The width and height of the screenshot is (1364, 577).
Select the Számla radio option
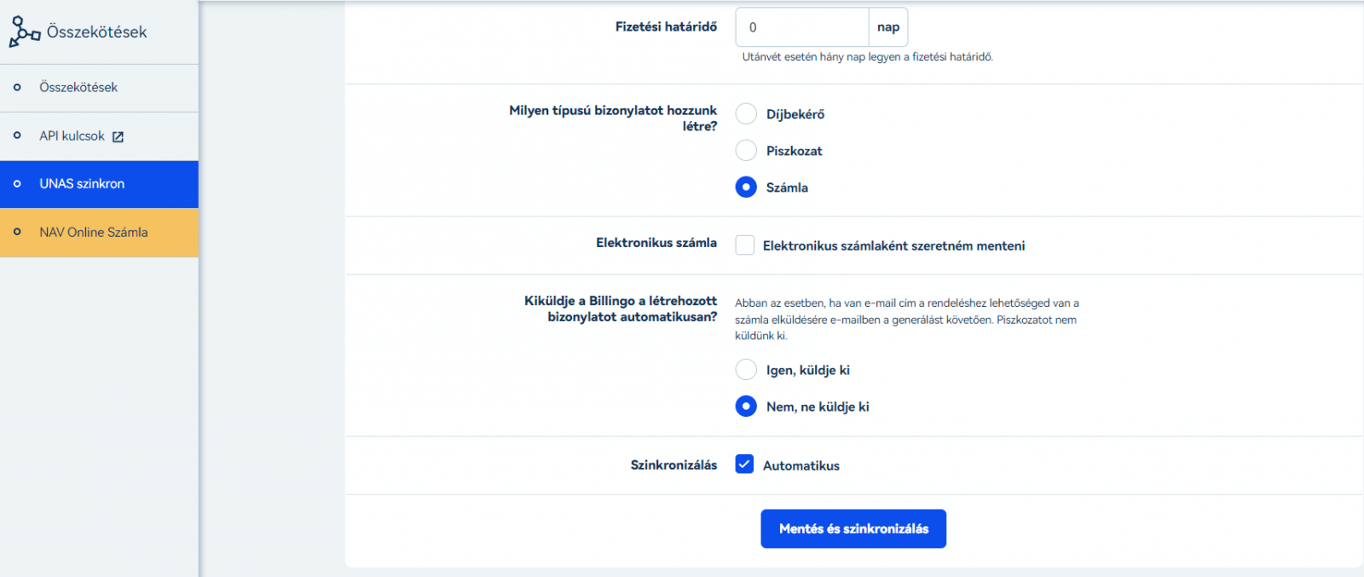tap(746, 188)
